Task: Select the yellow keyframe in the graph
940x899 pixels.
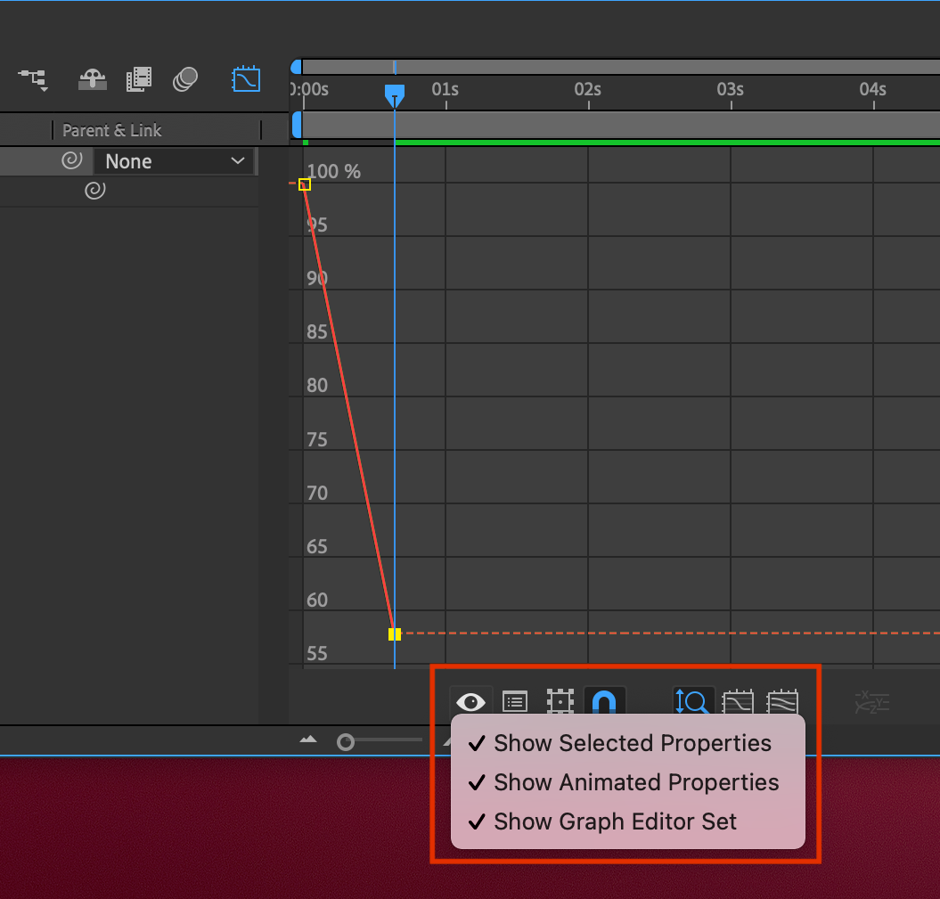Action: point(393,633)
